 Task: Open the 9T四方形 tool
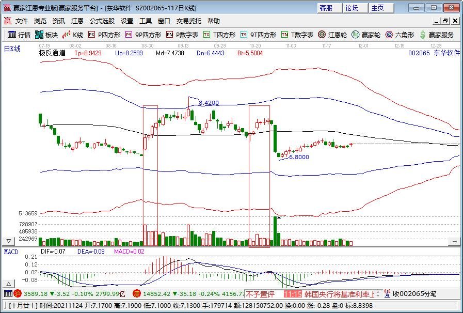coord(259,35)
